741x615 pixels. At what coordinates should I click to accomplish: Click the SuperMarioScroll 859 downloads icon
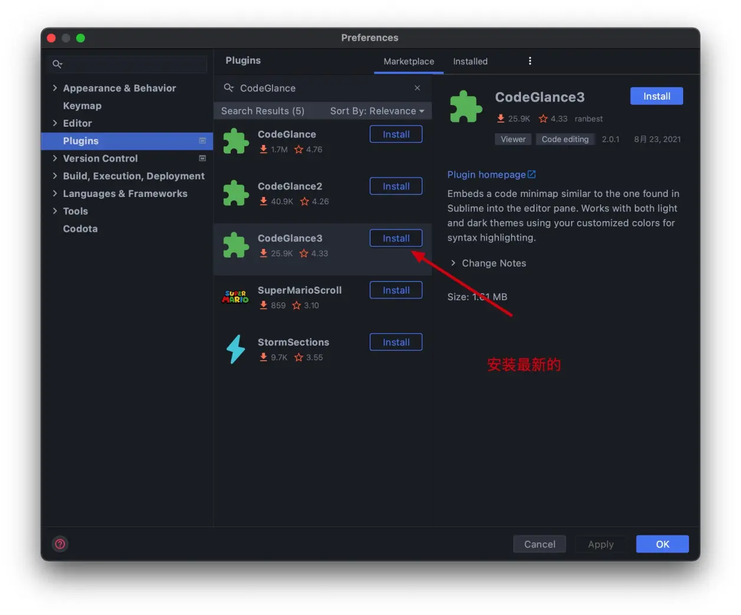pos(264,305)
